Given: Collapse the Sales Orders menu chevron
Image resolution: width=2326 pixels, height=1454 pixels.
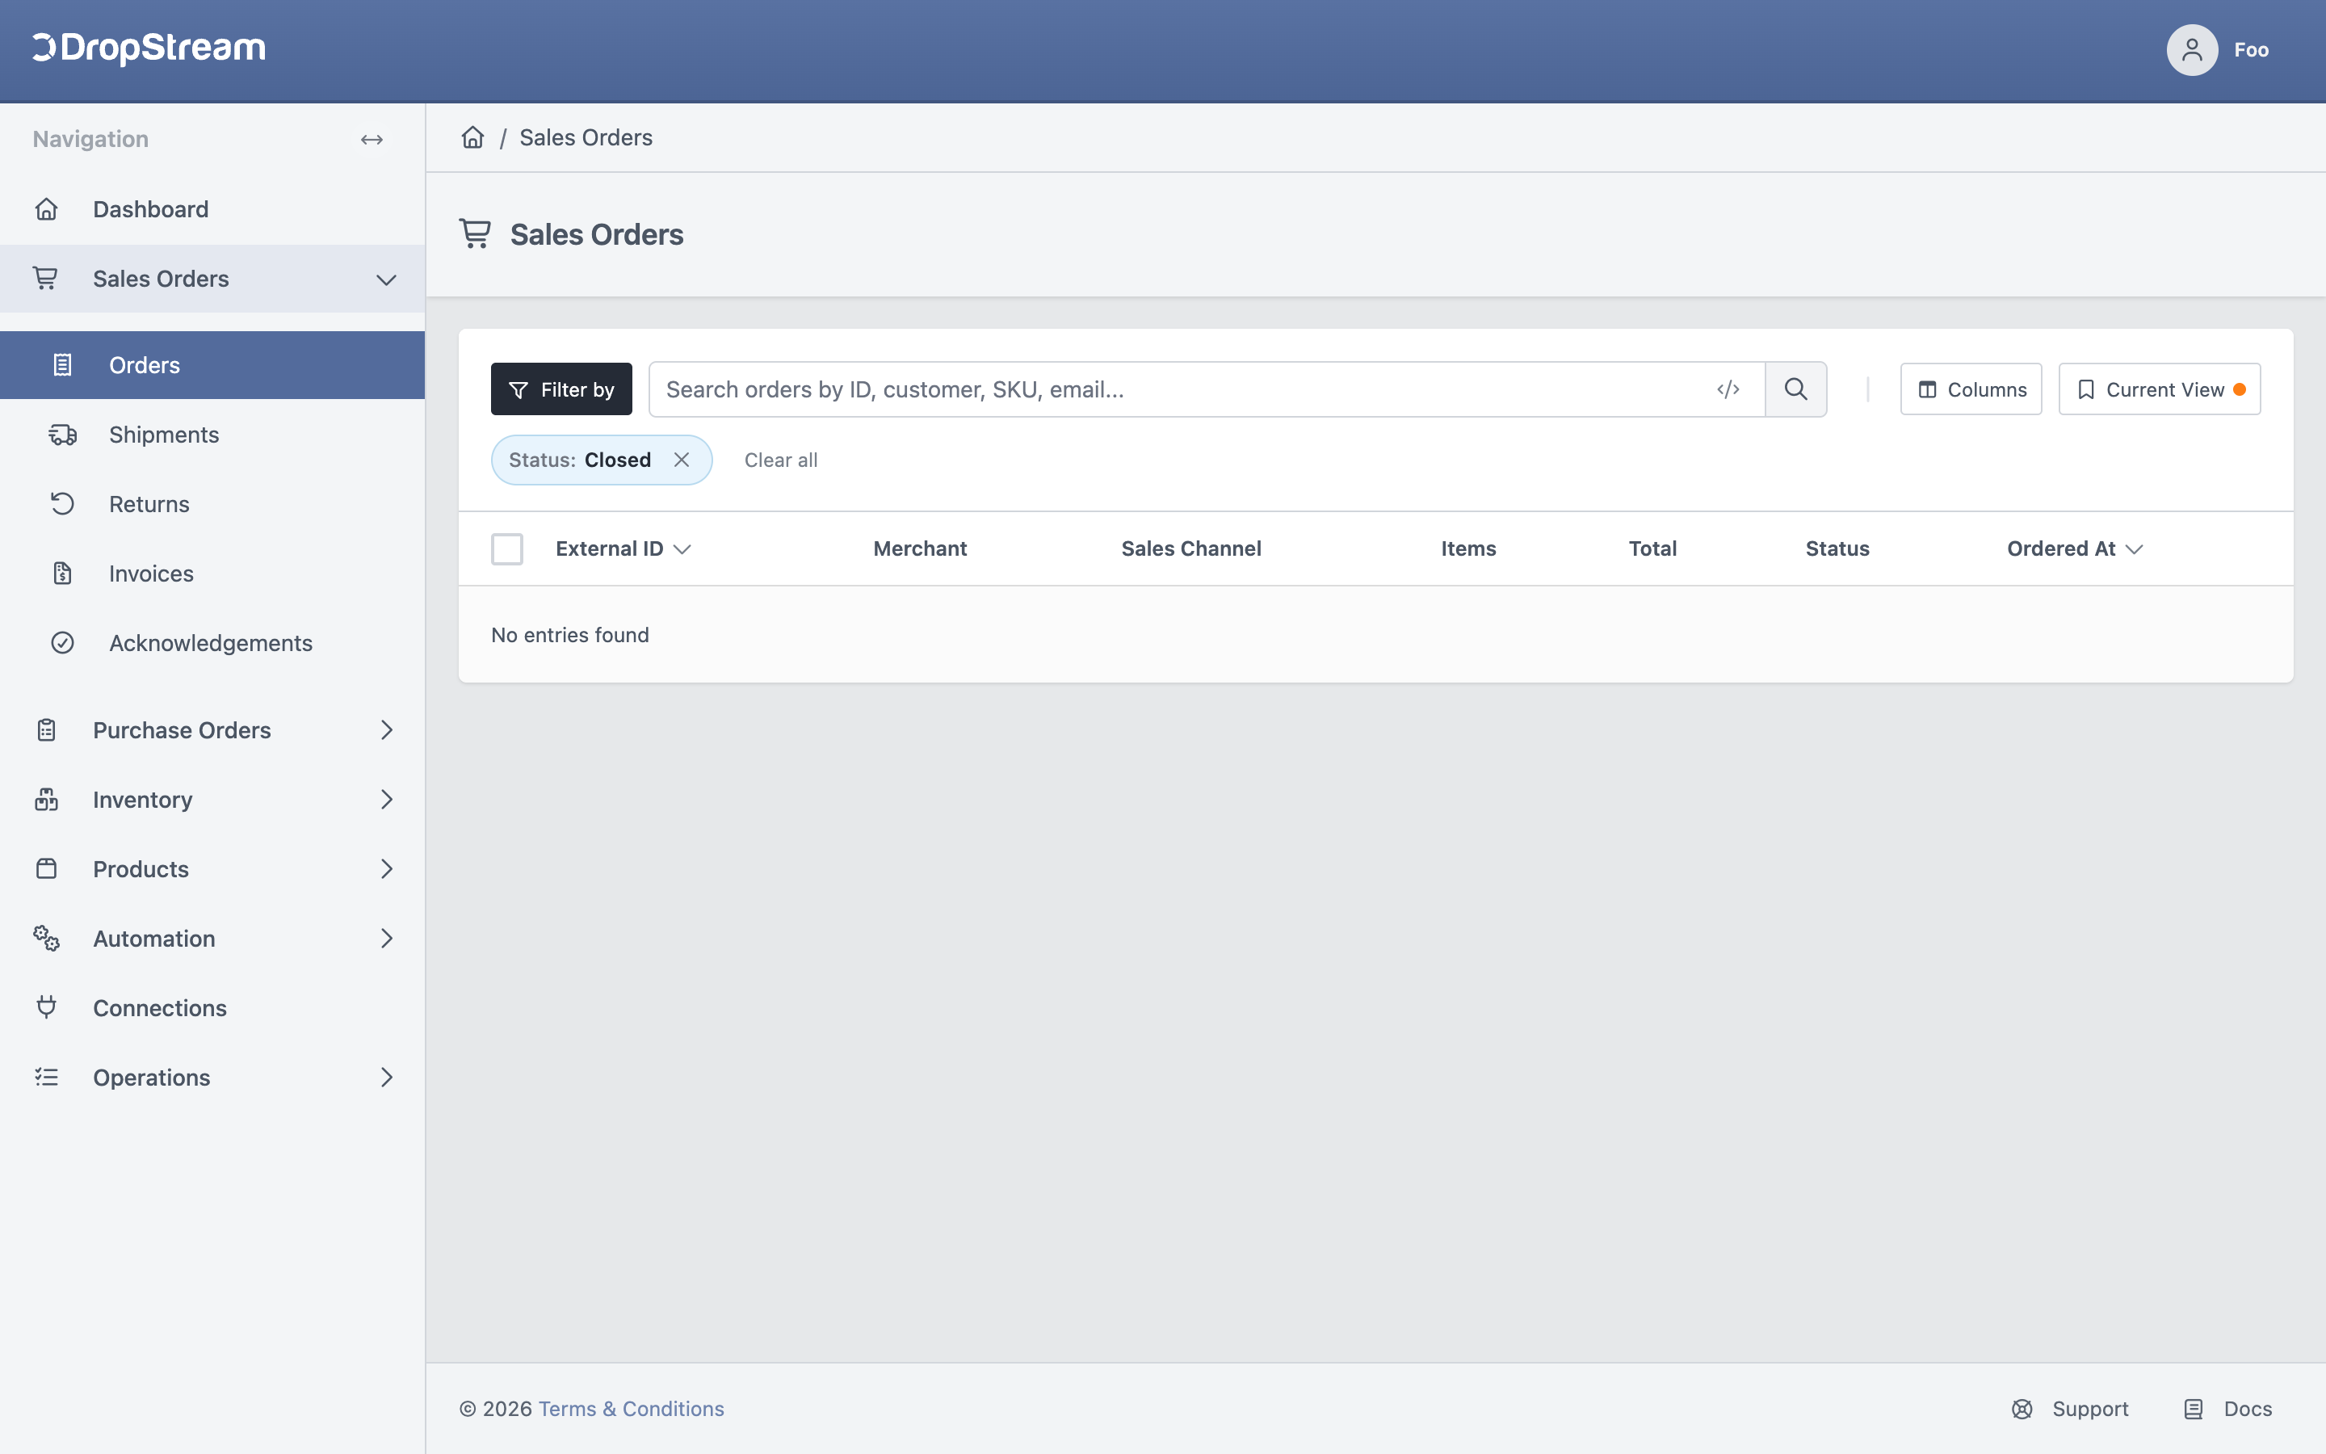Looking at the screenshot, I should [x=386, y=279].
